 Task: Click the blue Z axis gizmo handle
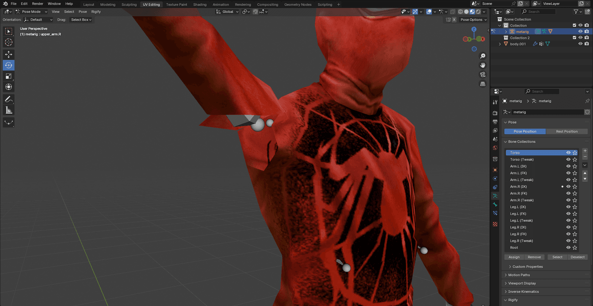(473, 30)
